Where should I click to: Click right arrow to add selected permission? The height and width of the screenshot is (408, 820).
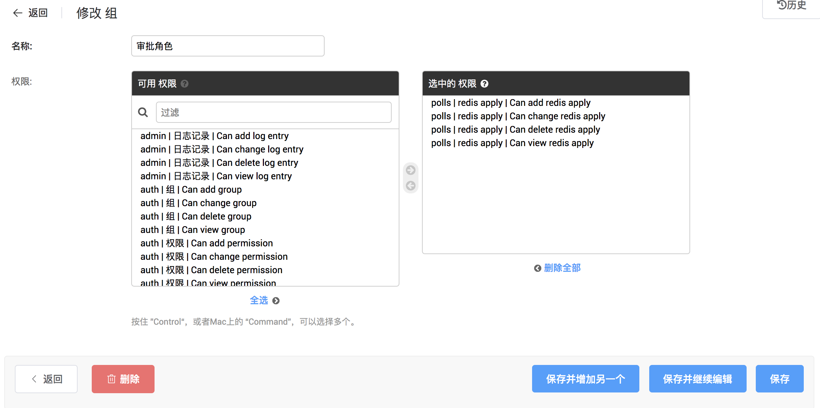(411, 170)
